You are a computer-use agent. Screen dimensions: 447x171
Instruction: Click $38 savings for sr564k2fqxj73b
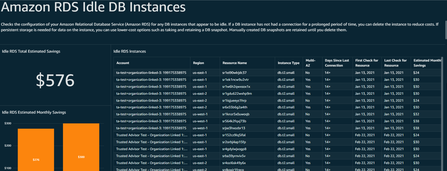(416, 121)
